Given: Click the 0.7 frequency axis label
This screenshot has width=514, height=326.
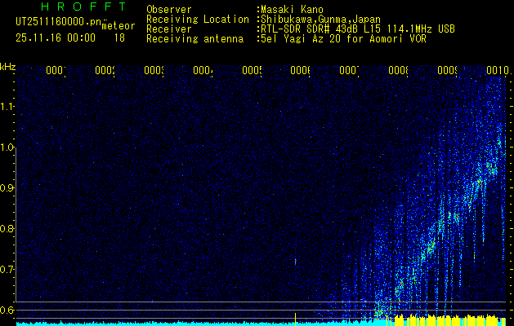Looking at the screenshot, I should 6,269.
